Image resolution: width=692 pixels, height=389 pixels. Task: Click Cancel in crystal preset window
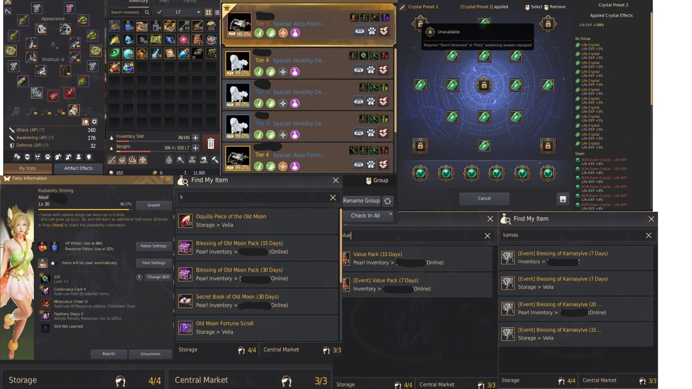point(484,198)
